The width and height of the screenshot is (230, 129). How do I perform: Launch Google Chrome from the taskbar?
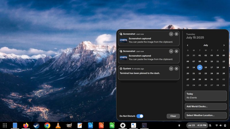tap(47, 125)
